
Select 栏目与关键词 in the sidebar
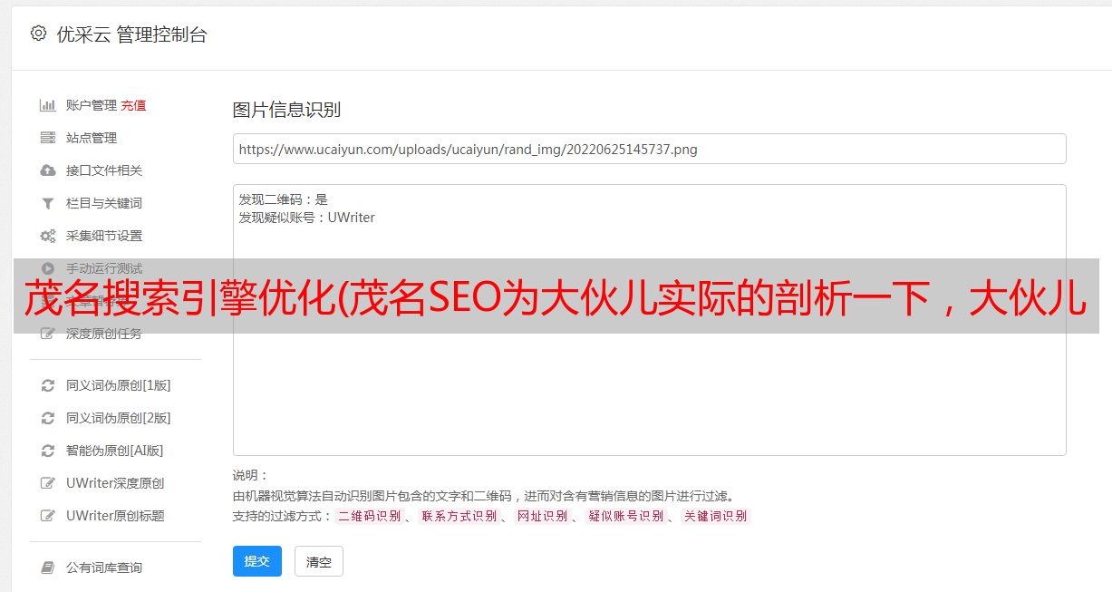pos(104,203)
